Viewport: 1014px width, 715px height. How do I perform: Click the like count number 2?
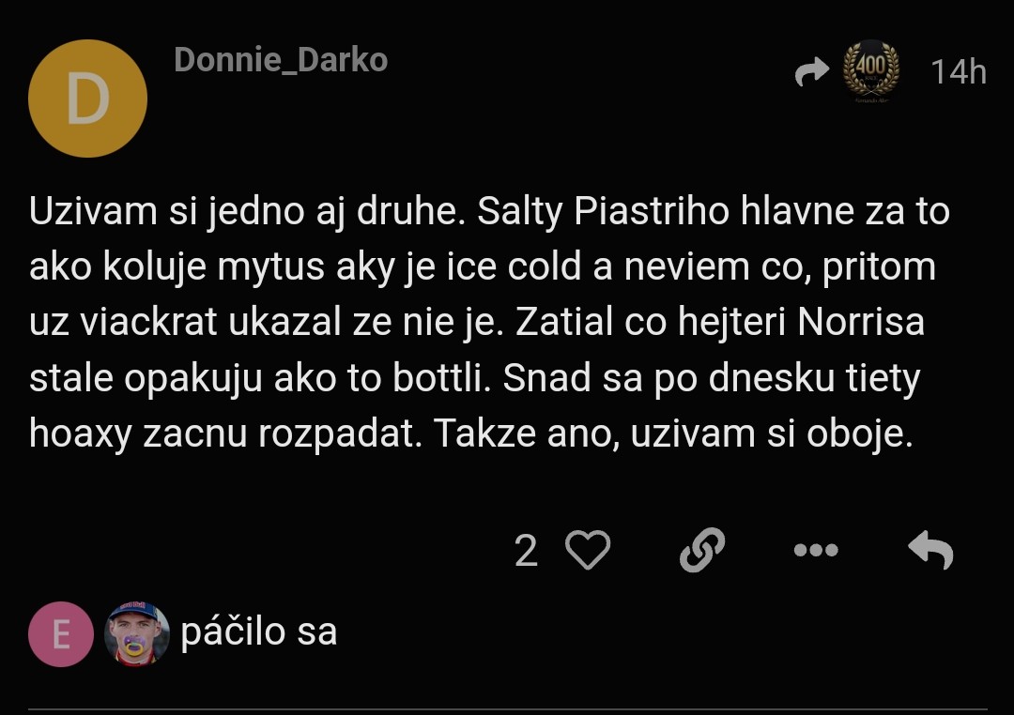click(526, 552)
